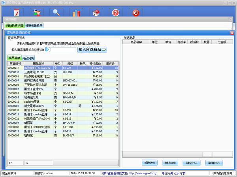Select the 商品清单 tab
This screenshot has width=237, height=177.
[14, 58]
